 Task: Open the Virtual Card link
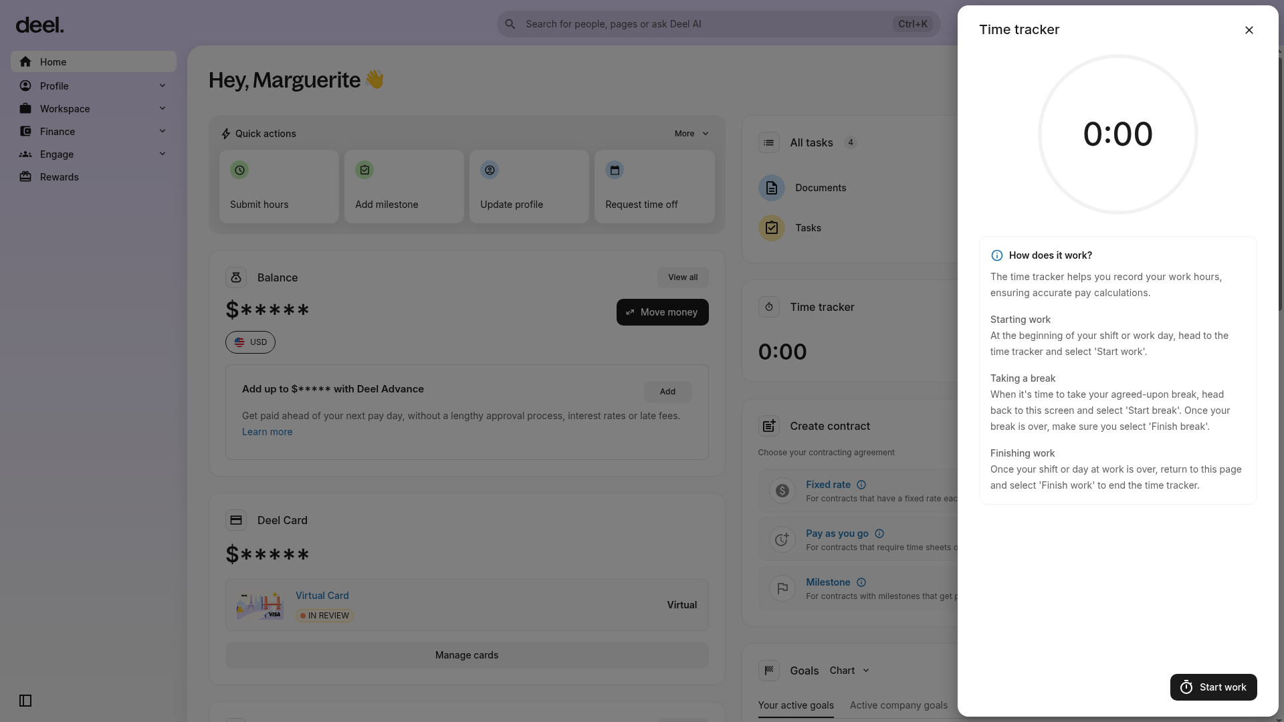[322, 596]
